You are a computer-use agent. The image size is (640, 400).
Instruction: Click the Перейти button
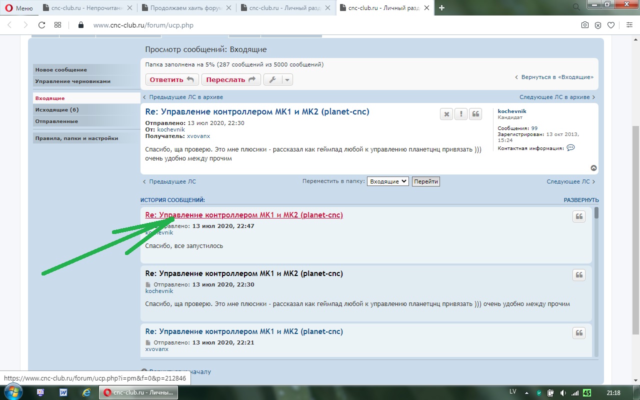point(426,181)
